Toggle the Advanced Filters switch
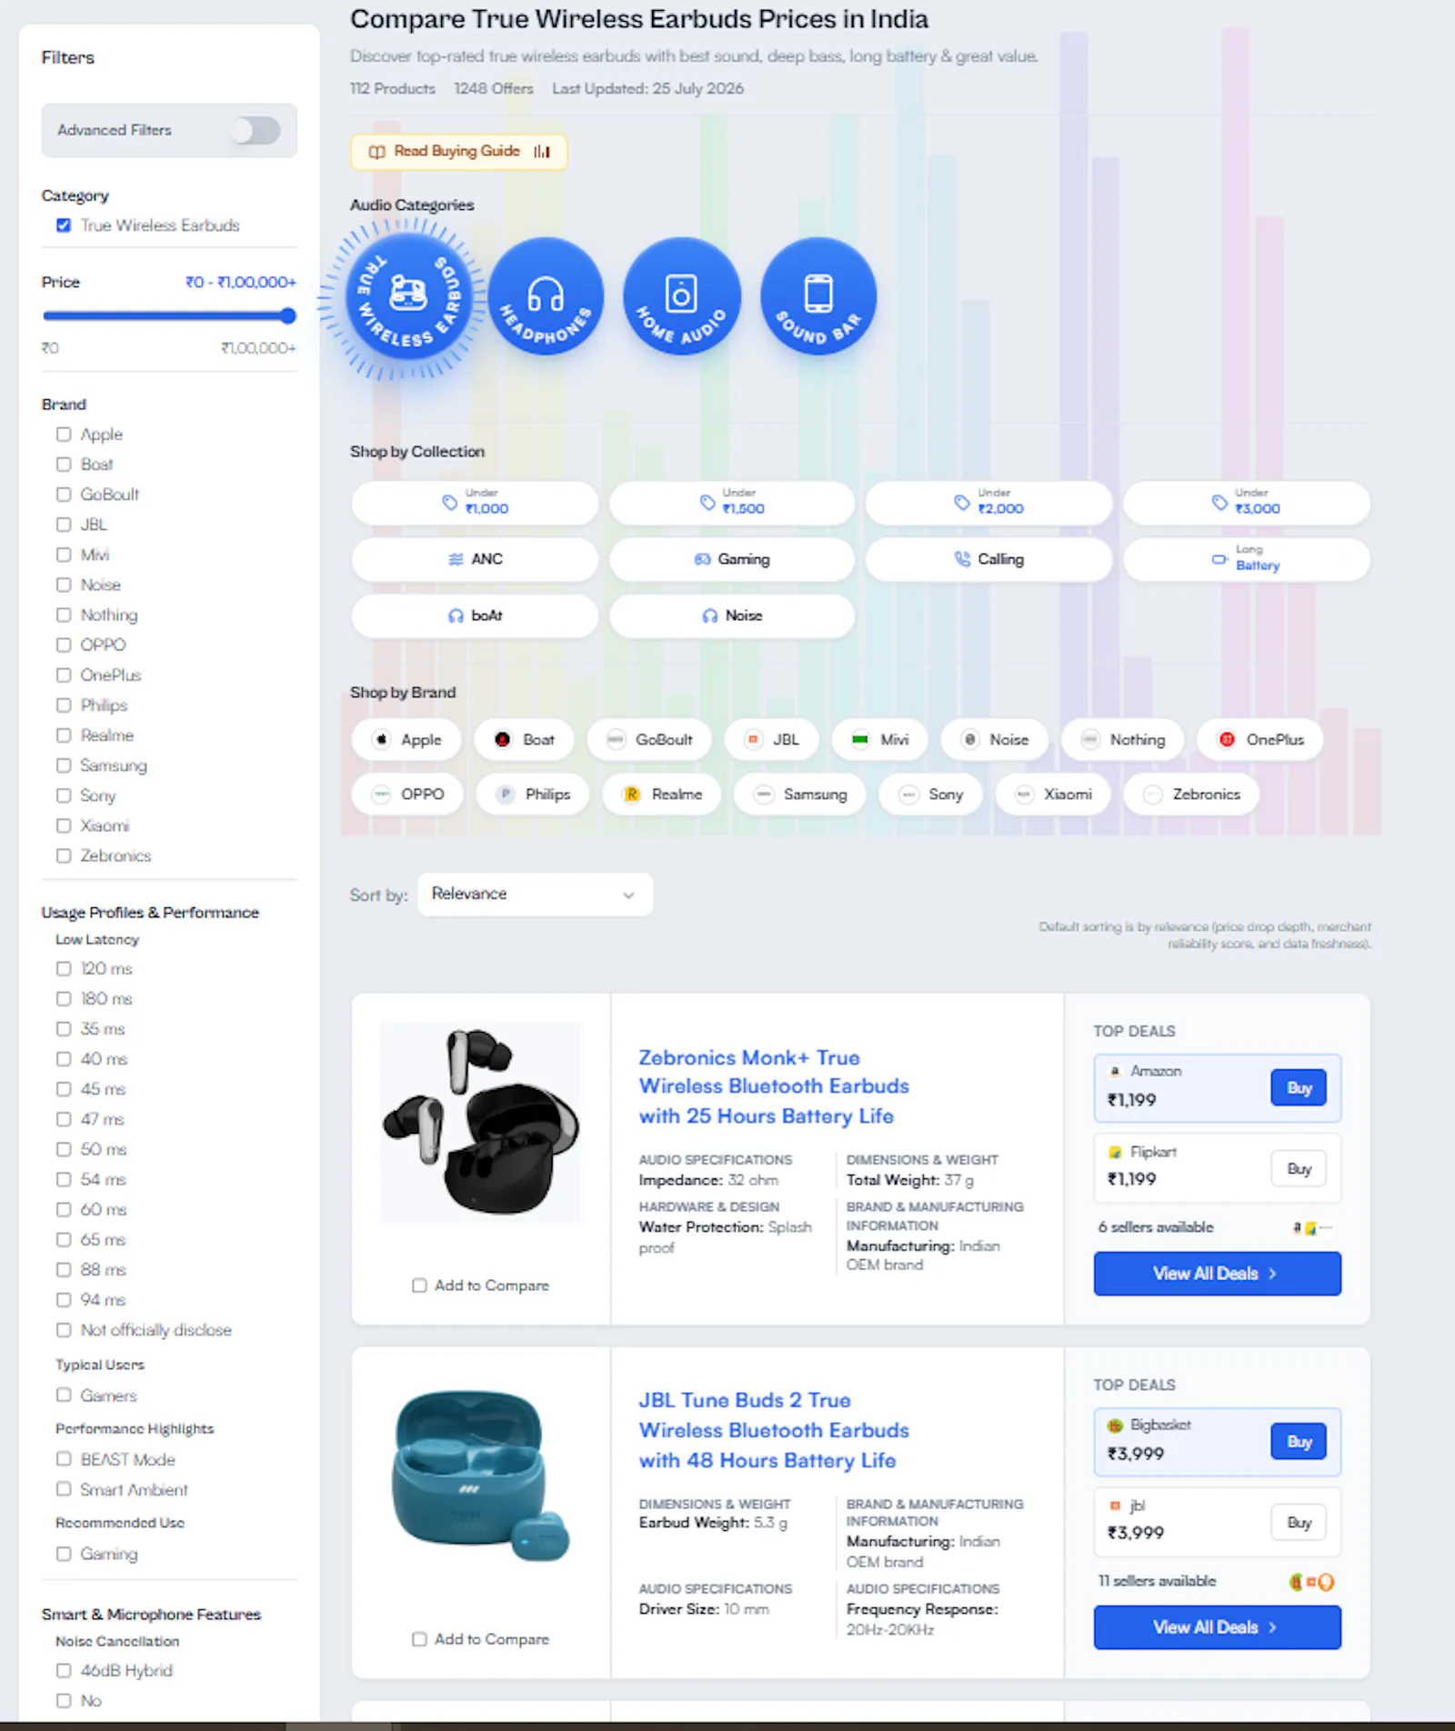Image resolution: width=1455 pixels, height=1731 pixels. [x=256, y=130]
